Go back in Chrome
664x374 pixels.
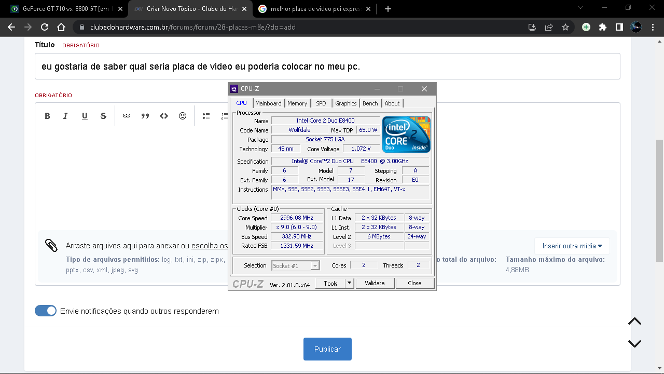[x=11, y=27]
